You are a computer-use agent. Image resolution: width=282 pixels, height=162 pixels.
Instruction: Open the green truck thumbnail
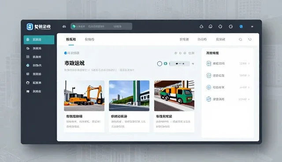pos(174,96)
